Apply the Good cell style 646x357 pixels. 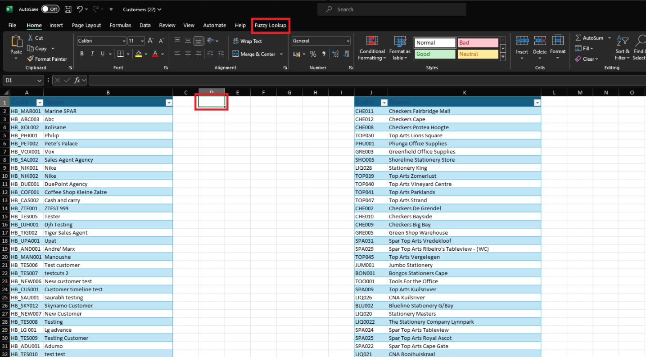click(434, 54)
